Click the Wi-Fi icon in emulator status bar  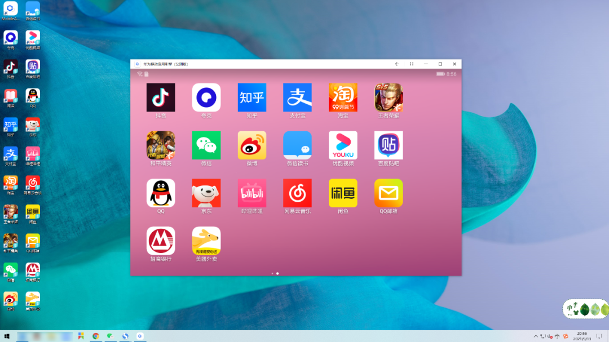pyautogui.click(x=140, y=74)
